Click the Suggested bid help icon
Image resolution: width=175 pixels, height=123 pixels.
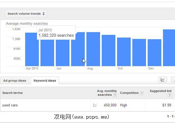(x=170, y=95)
